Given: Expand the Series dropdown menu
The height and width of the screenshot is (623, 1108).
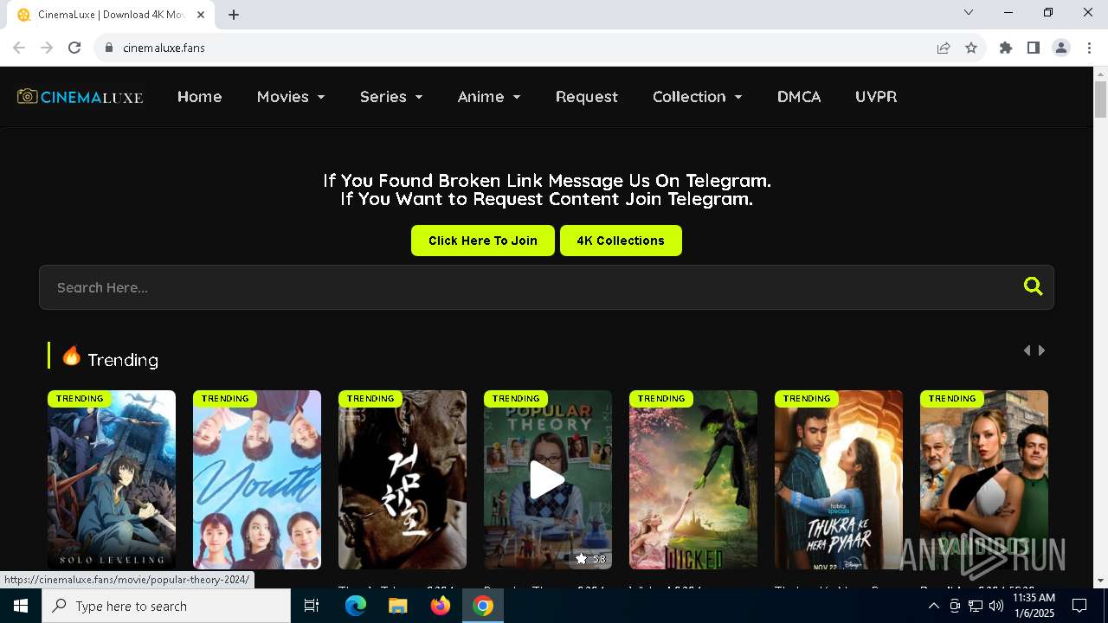Looking at the screenshot, I should [x=391, y=97].
